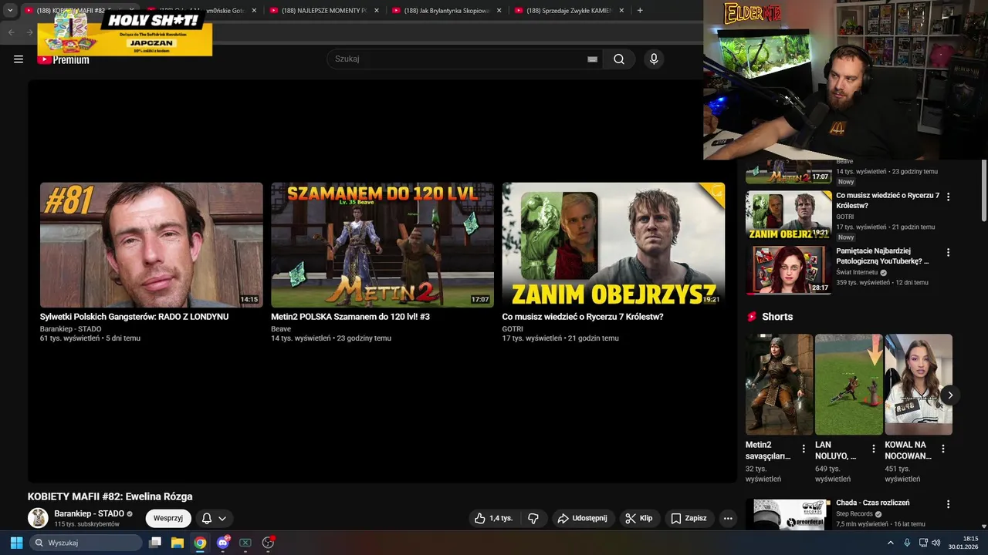Open options for Metin2 savaşçıları short
The width and height of the screenshot is (988, 555).
804,449
